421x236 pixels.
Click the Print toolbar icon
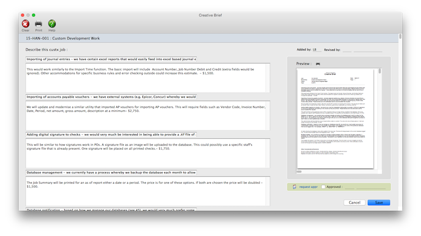point(38,24)
